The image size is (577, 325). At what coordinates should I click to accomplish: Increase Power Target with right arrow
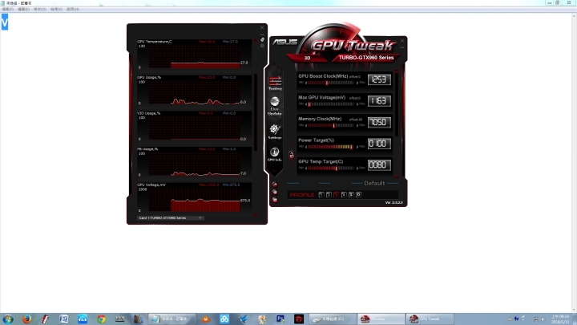pyautogui.click(x=357, y=147)
